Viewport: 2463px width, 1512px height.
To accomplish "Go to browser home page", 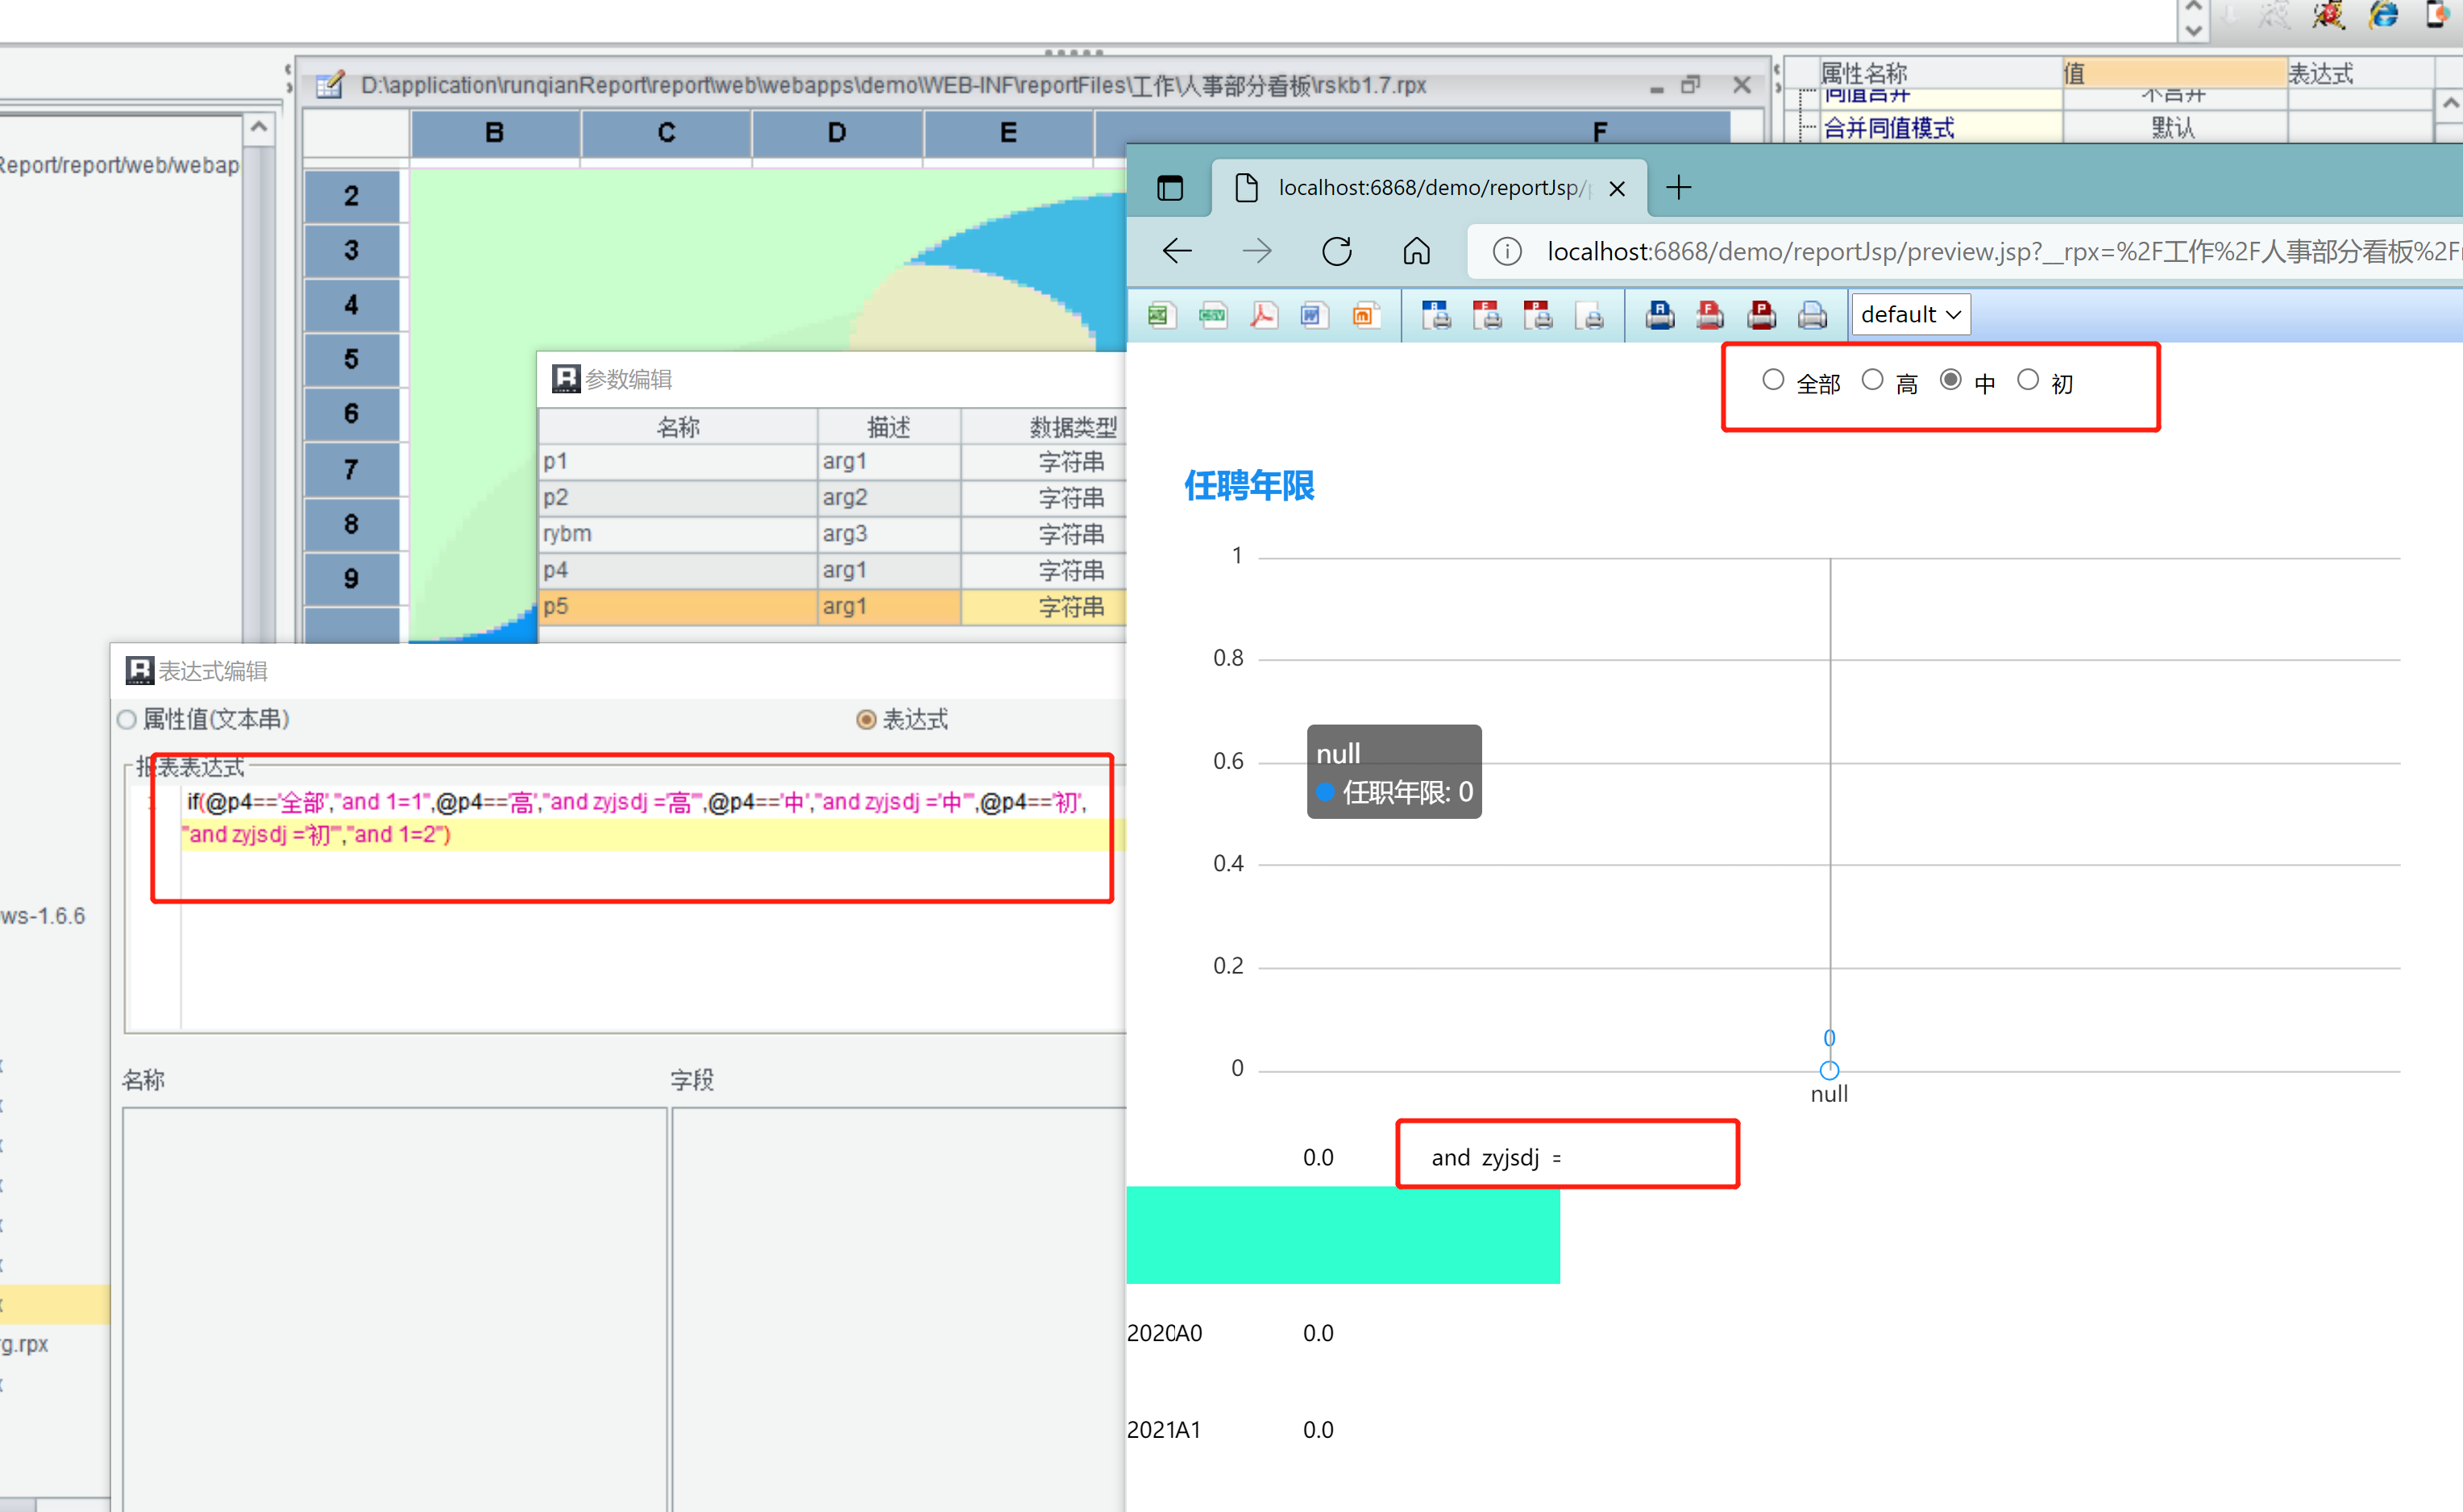I will (x=1416, y=251).
